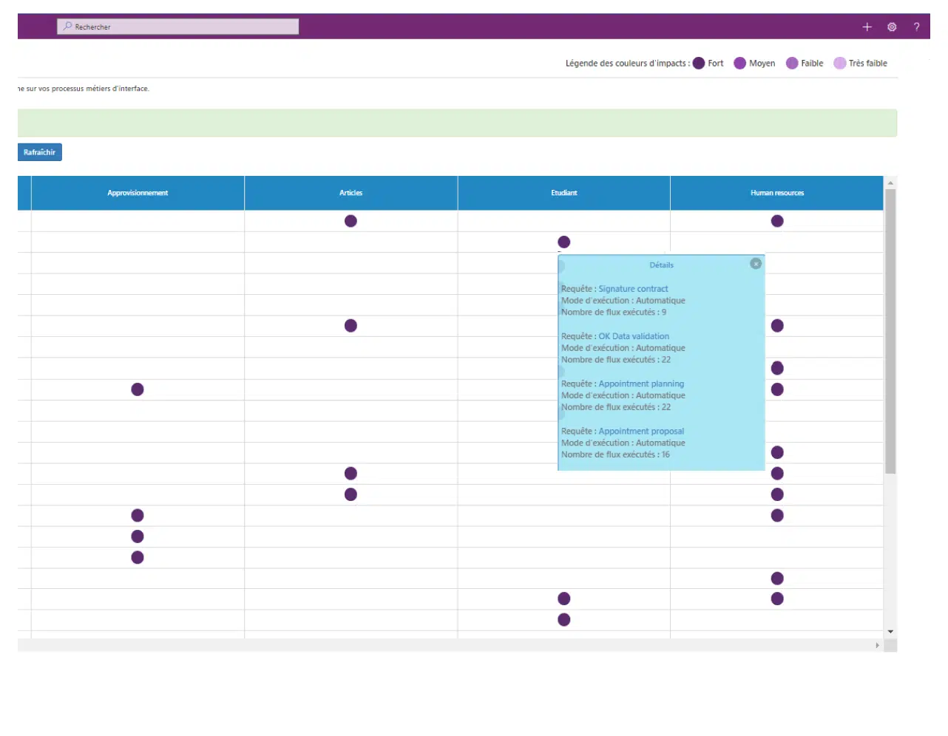The height and width of the screenshot is (736, 948).
Task: Open the Signature contract request link
Action: pyautogui.click(x=633, y=289)
